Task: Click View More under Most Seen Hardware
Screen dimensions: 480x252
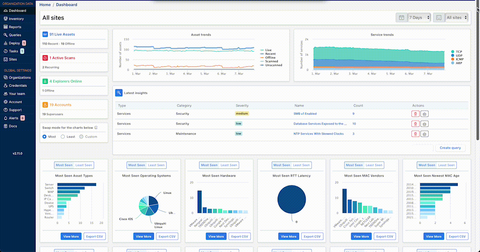Action: 216,237
